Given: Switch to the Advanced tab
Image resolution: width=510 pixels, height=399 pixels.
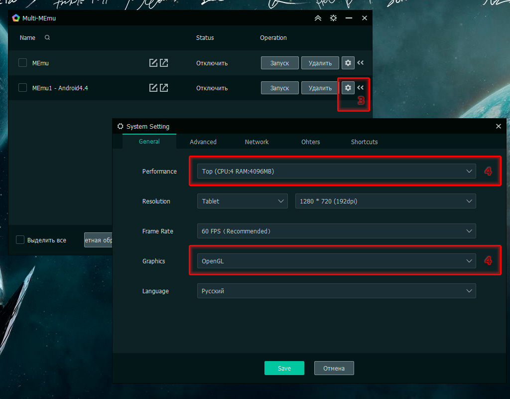Looking at the screenshot, I should [x=203, y=142].
